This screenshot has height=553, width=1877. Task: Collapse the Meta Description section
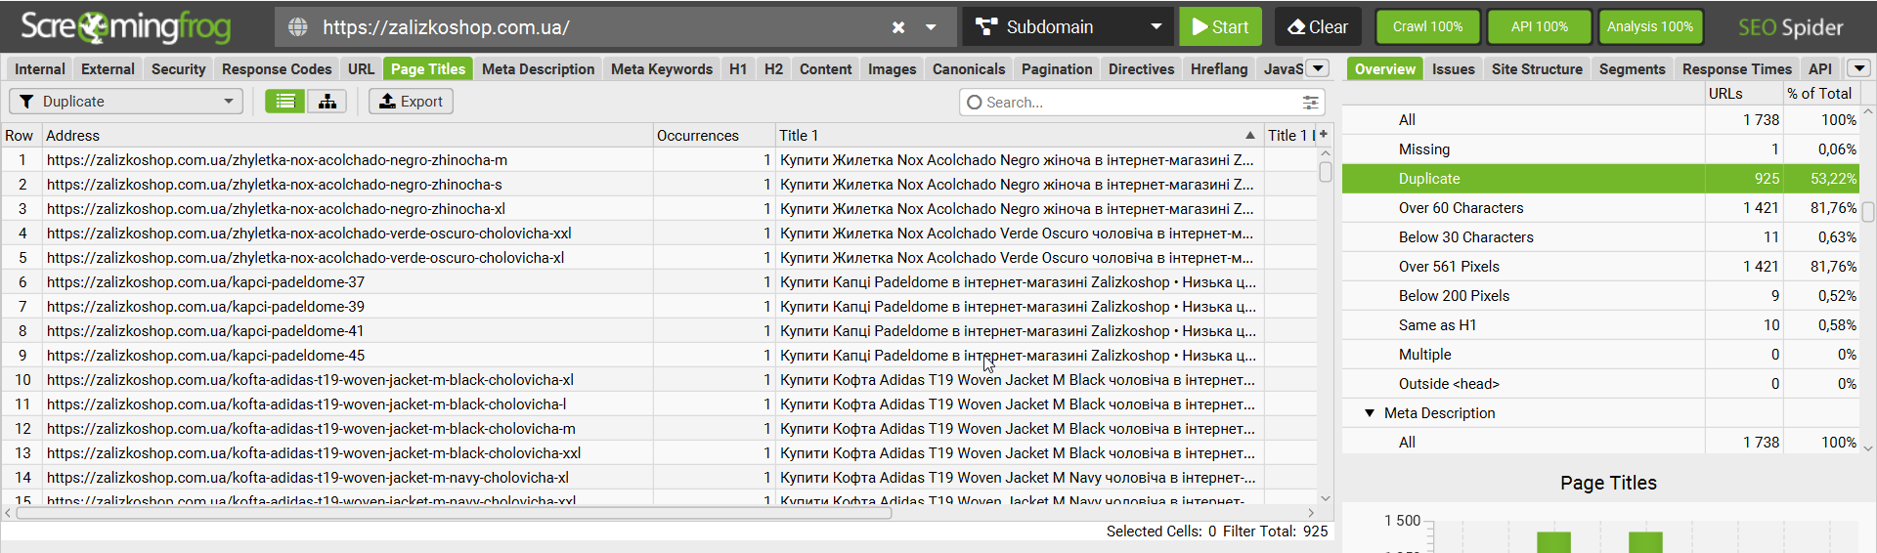pos(1370,413)
